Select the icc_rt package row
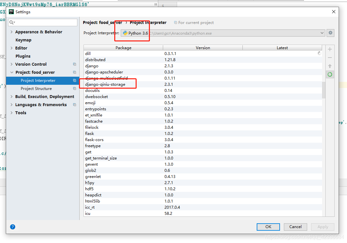 (203, 207)
